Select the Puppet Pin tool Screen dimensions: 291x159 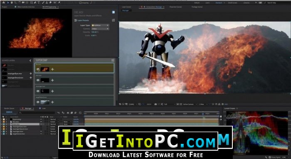(x=59, y=2)
